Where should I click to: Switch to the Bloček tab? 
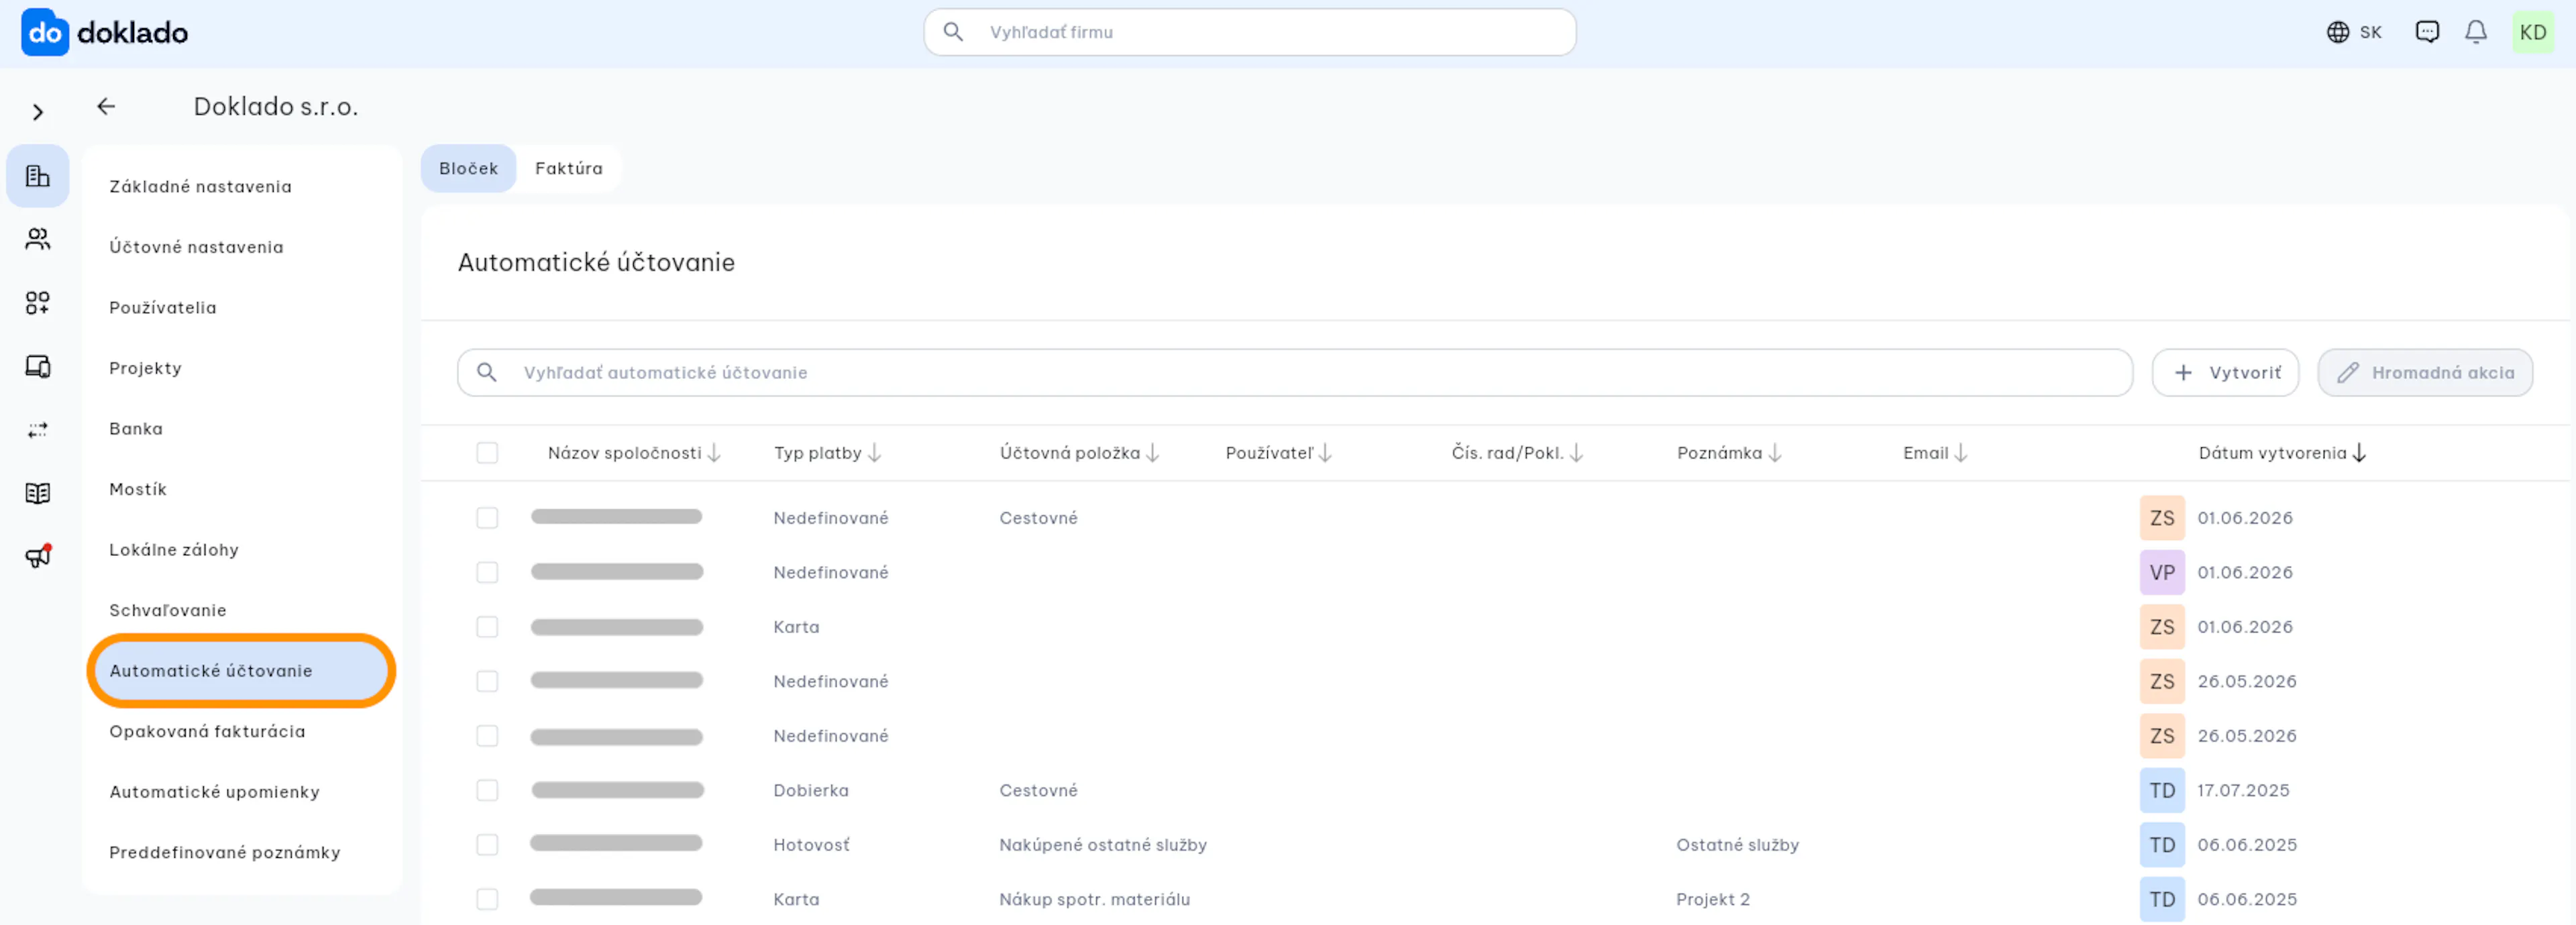[468, 168]
